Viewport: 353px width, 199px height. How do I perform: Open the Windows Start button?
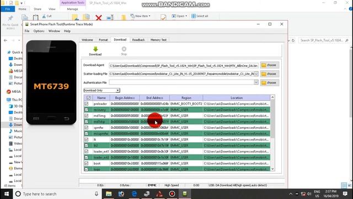(x=7, y=194)
